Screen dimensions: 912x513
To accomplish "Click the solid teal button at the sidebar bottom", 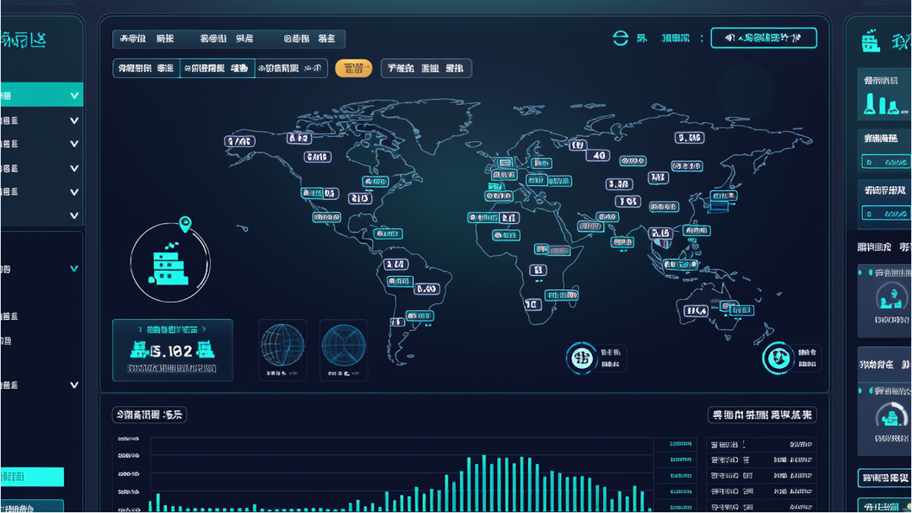I will (32, 477).
